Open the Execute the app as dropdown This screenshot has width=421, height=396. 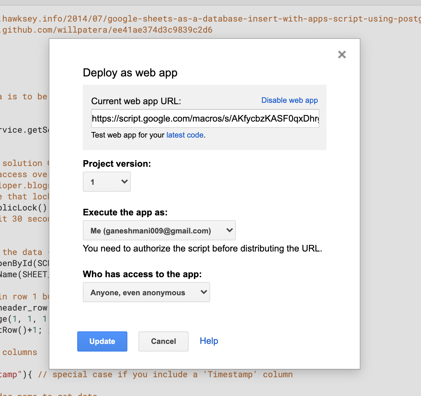point(159,231)
